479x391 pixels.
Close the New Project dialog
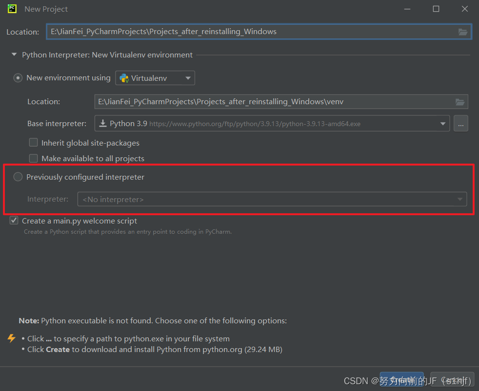(x=465, y=9)
